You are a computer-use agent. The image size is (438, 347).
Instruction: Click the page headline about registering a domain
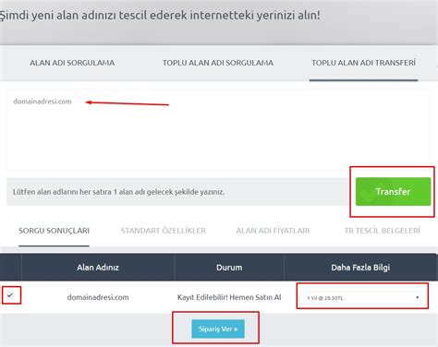click(x=160, y=15)
